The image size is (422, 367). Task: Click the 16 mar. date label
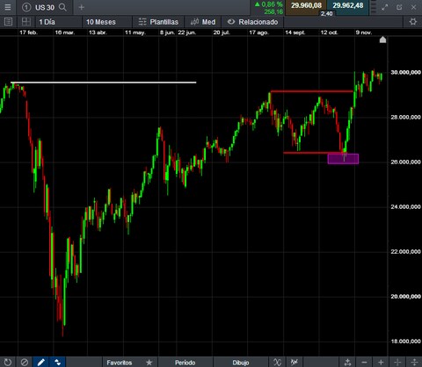(65, 32)
